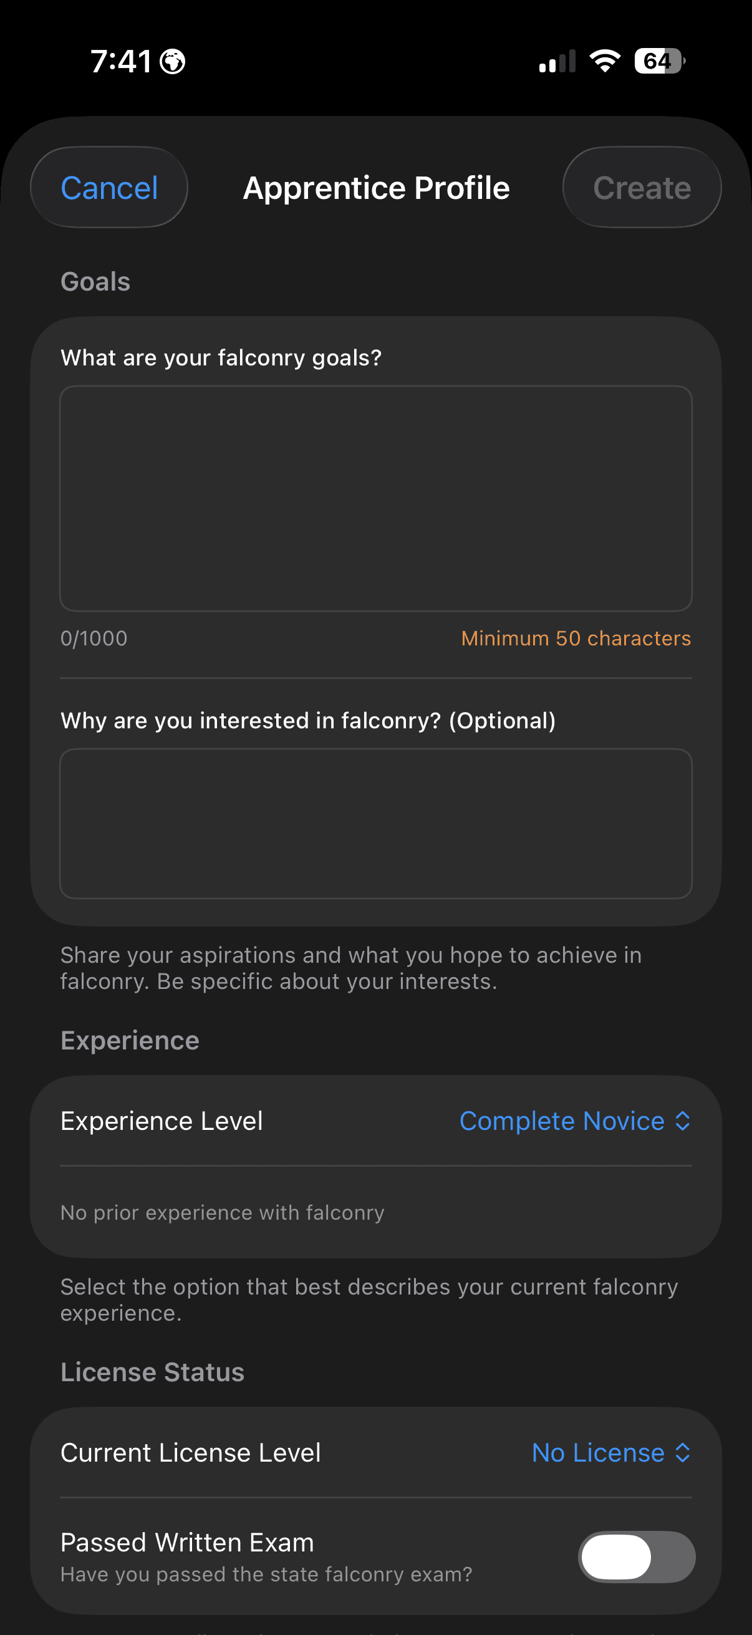Tap the License Status section header
The width and height of the screenshot is (752, 1635).
152,1371
